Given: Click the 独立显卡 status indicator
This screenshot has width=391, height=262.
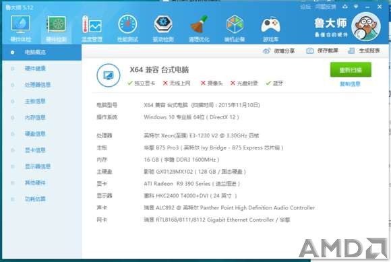Looking at the screenshot, I should click(x=141, y=84).
